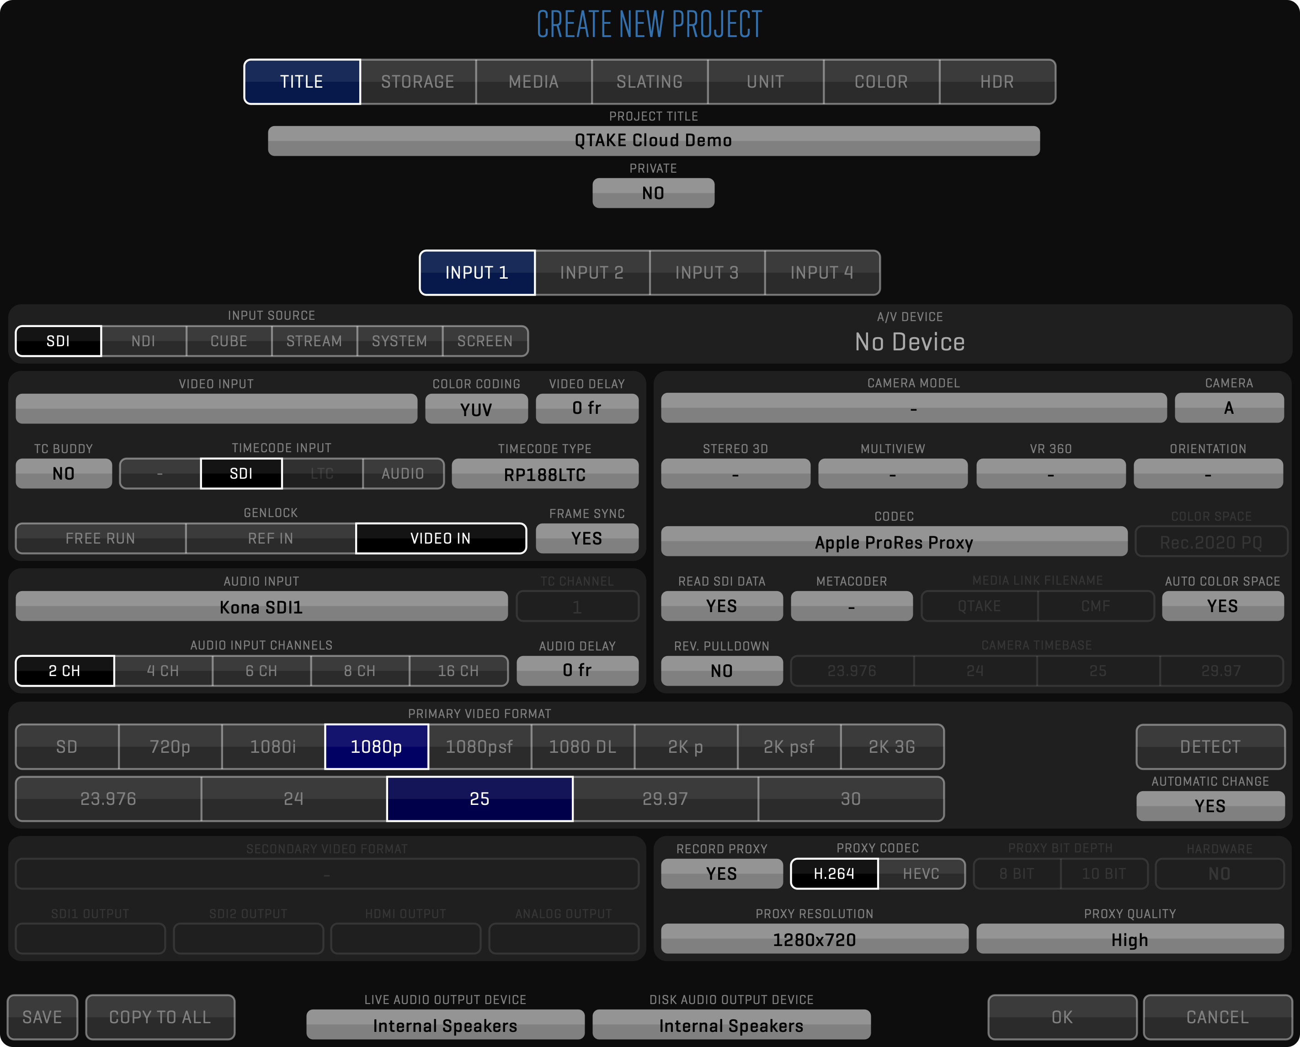Click the COPY TO ALL button
This screenshot has height=1047, width=1300.
[160, 1017]
